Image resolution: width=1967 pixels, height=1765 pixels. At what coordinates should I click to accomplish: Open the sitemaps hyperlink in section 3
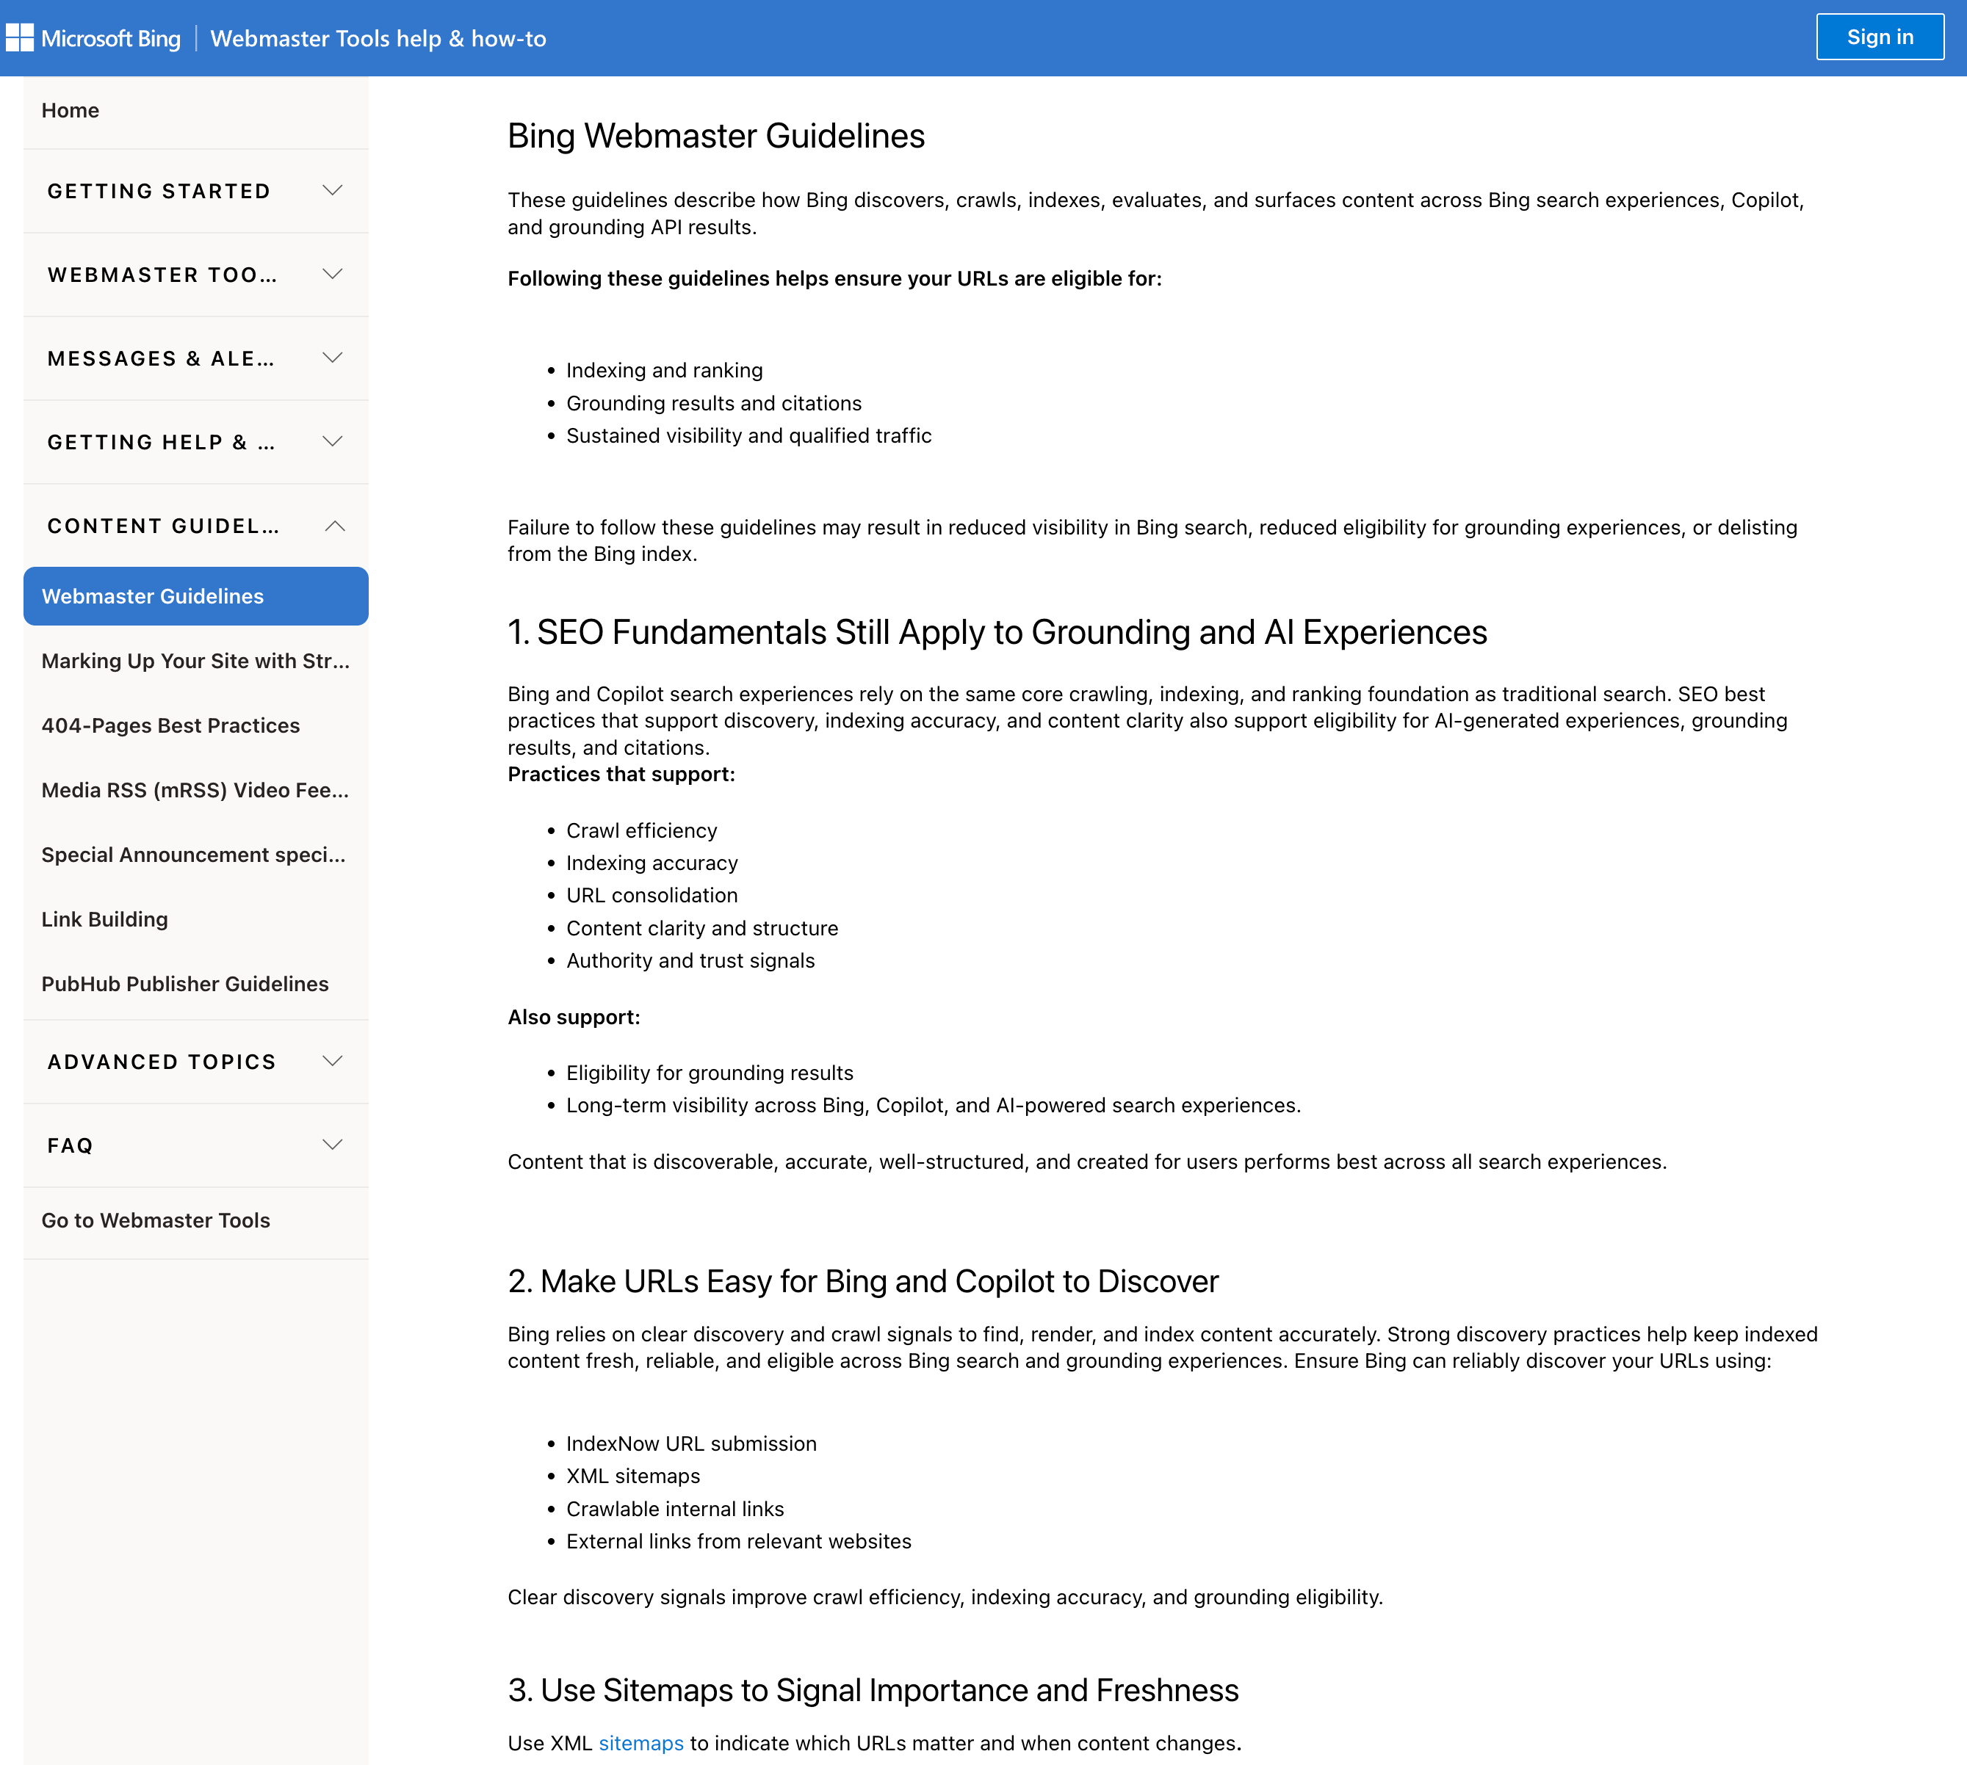pos(640,1743)
